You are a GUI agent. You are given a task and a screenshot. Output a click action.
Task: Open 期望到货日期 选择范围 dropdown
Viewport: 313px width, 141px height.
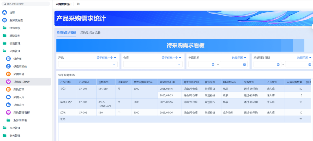coord(304,58)
